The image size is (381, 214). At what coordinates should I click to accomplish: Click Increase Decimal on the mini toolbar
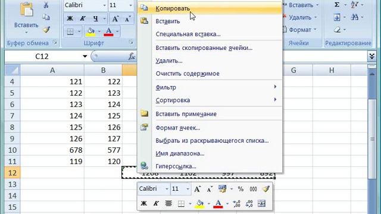coord(236,203)
